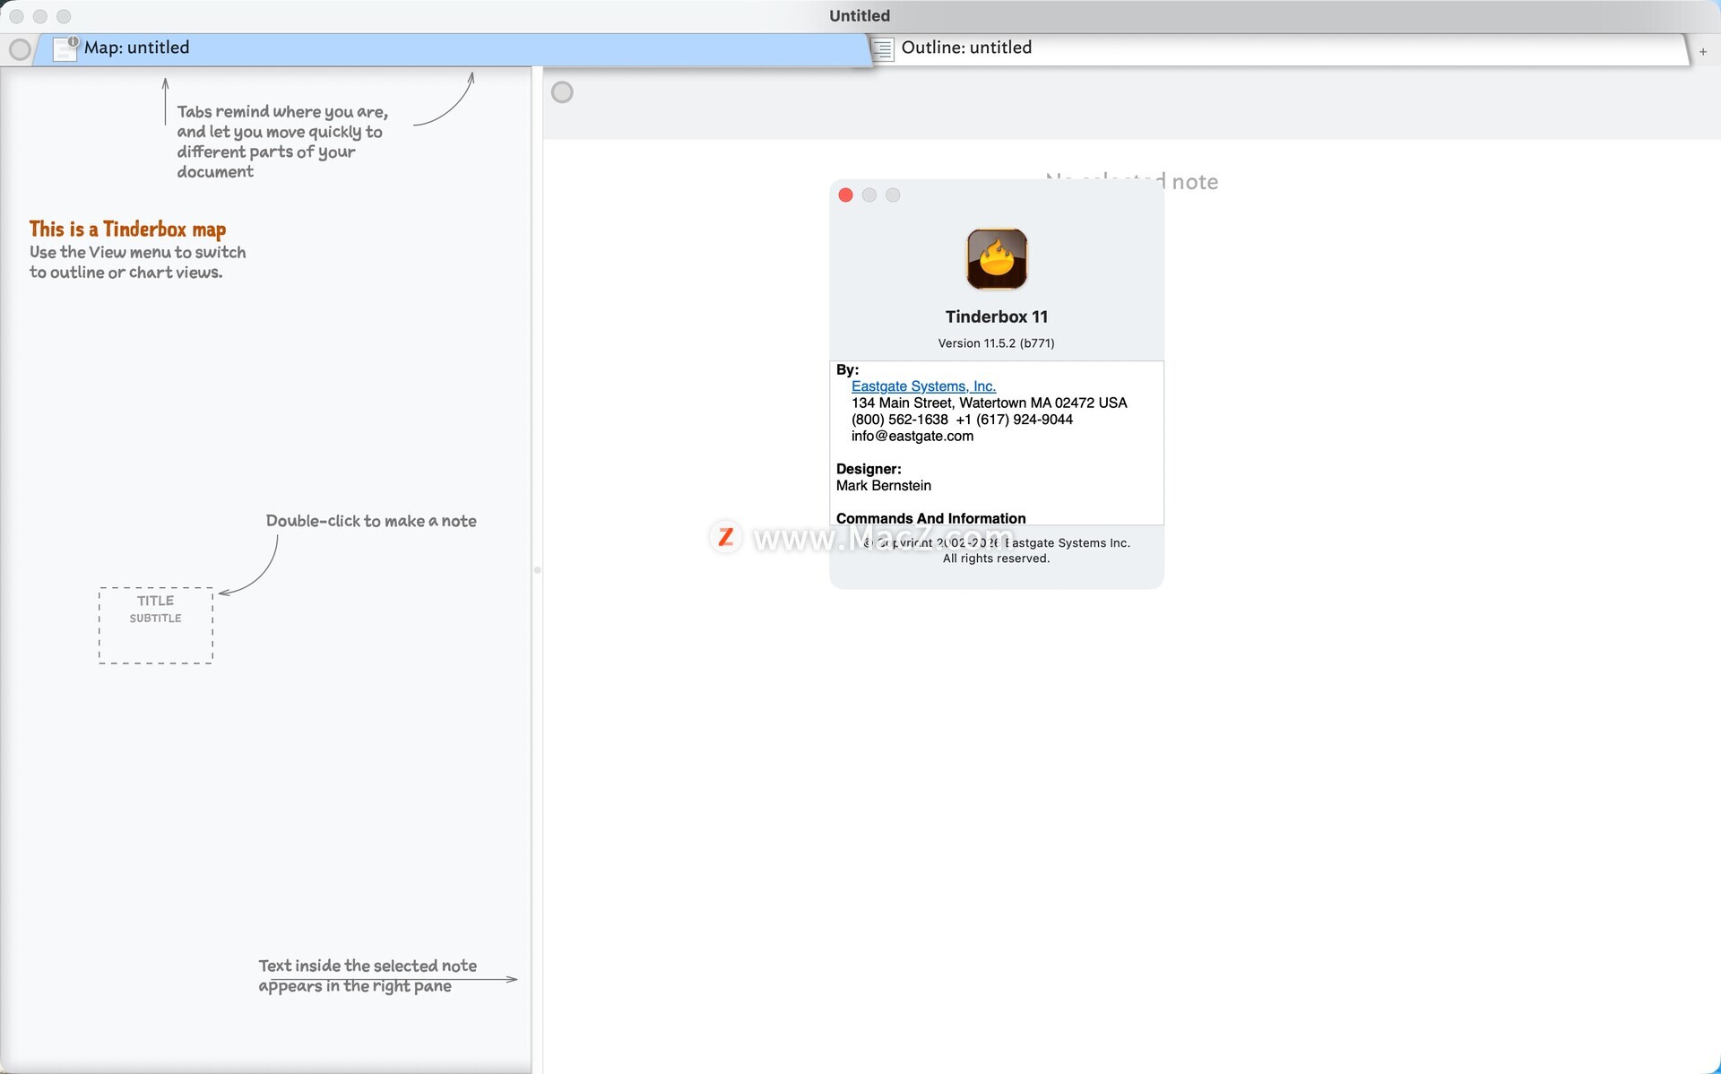Click the Mark Bernstein designer name
This screenshot has height=1074, width=1721.
883,486
